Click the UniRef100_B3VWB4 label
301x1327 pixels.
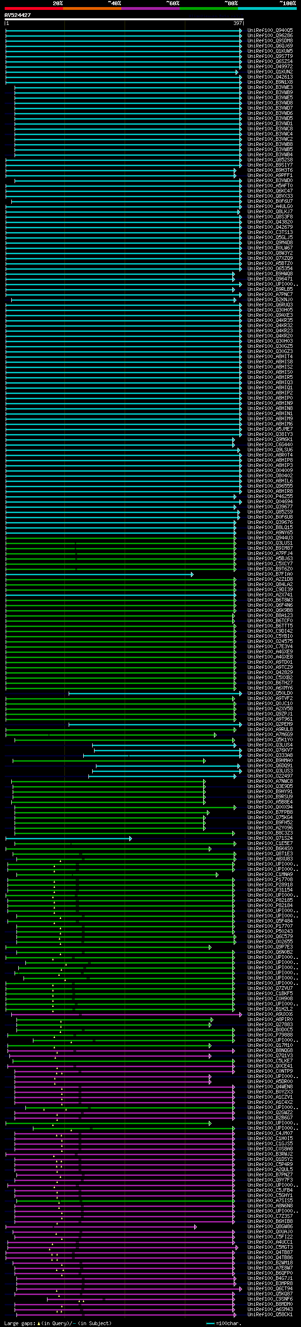pos(270,154)
